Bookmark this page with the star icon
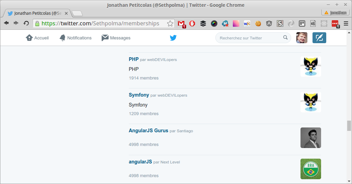352x184 pixels. tap(170, 23)
